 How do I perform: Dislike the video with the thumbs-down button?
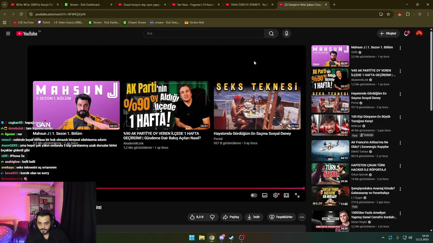tap(212, 217)
